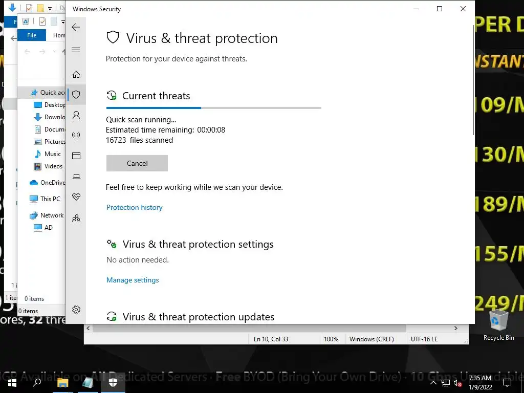Viewport: 524px width, 393px height.
Task: Select Documents in File Explorer navigation pane
Action: [x=50, y=129]
